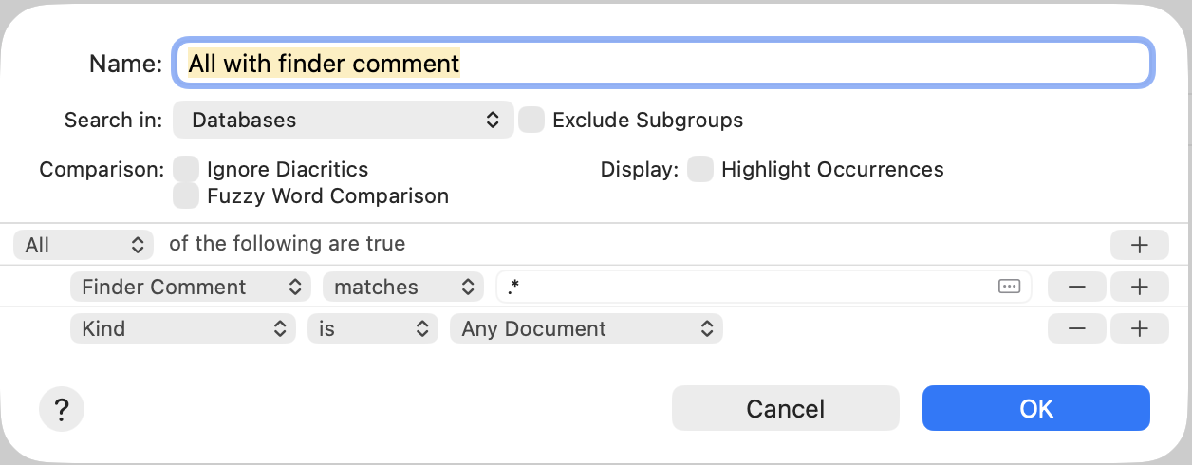Expand the Finder Comment attribute dropdown
Viewport: 1192px width, 465px height.
coord(191,287)
